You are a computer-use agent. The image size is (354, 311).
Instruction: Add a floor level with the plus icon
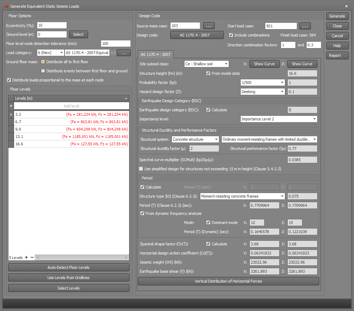[26, 258]
